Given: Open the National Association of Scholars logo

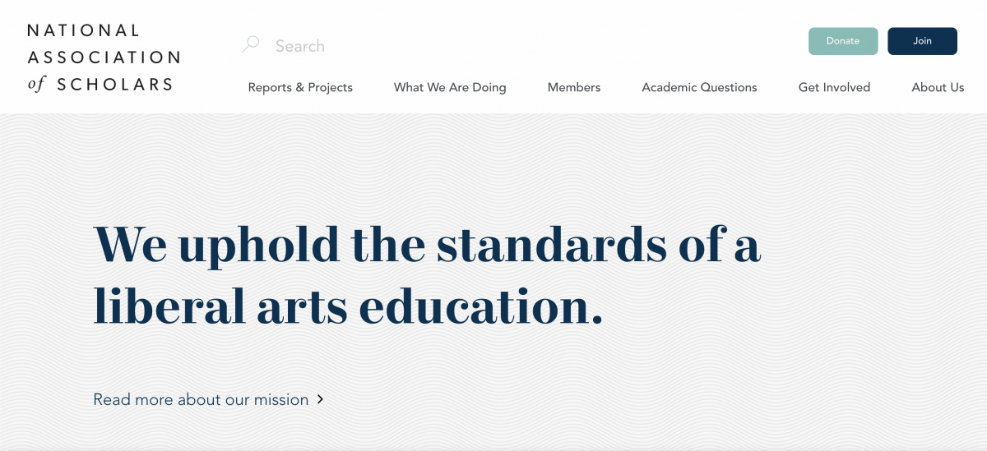Looking at the screenshot, I should 104,57.
